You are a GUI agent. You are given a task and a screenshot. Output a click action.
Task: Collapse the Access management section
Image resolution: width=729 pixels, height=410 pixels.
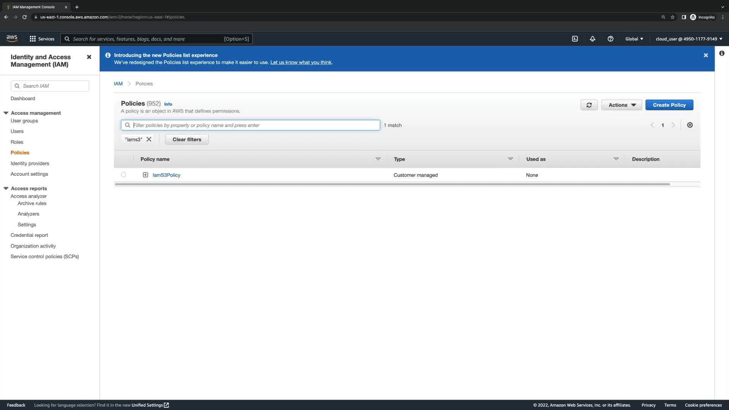[x=6, y=113]
